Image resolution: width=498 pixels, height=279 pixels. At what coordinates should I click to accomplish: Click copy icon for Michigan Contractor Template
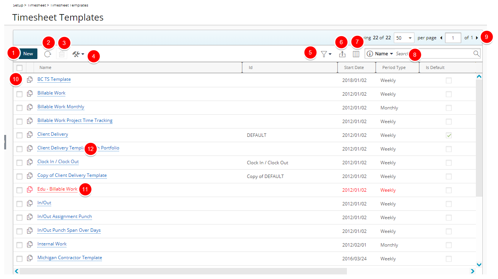[30, 258]
